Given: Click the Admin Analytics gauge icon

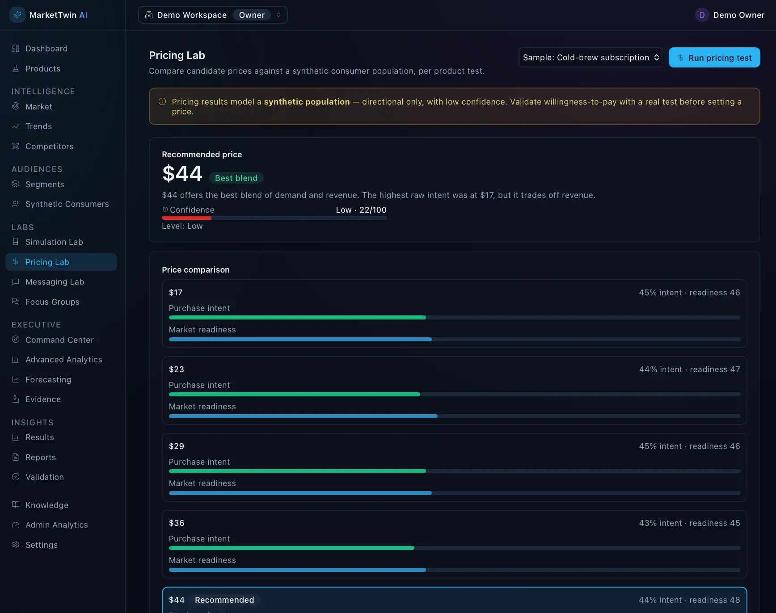Looking at the screenshot, I should click(16, 525).
